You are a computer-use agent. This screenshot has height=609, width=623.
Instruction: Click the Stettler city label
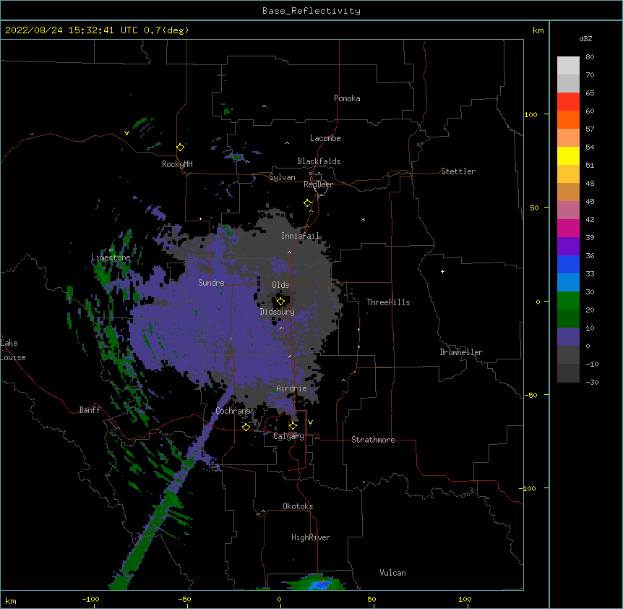458,171
